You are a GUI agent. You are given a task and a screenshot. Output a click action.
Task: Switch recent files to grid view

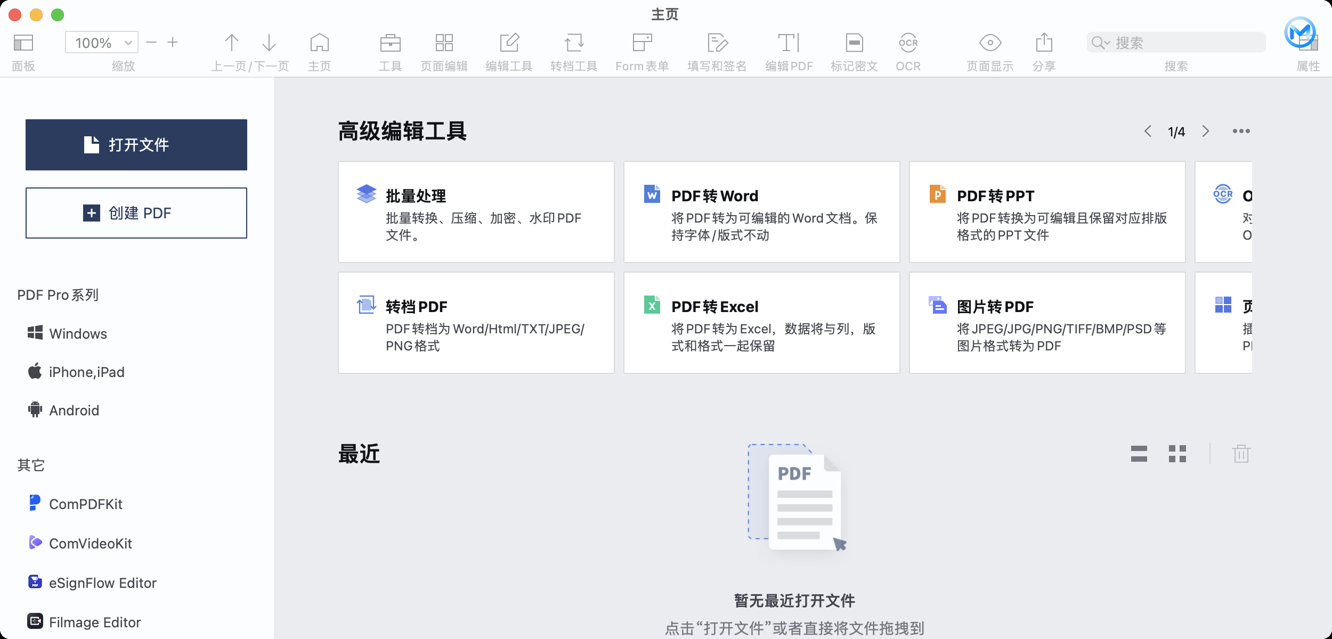pos(1179,454)
